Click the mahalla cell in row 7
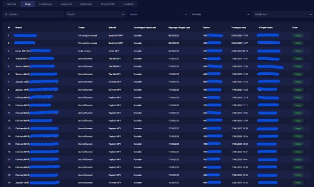Image resolution: width=314 pixels, height=187 pixels. tap(115, 82)
